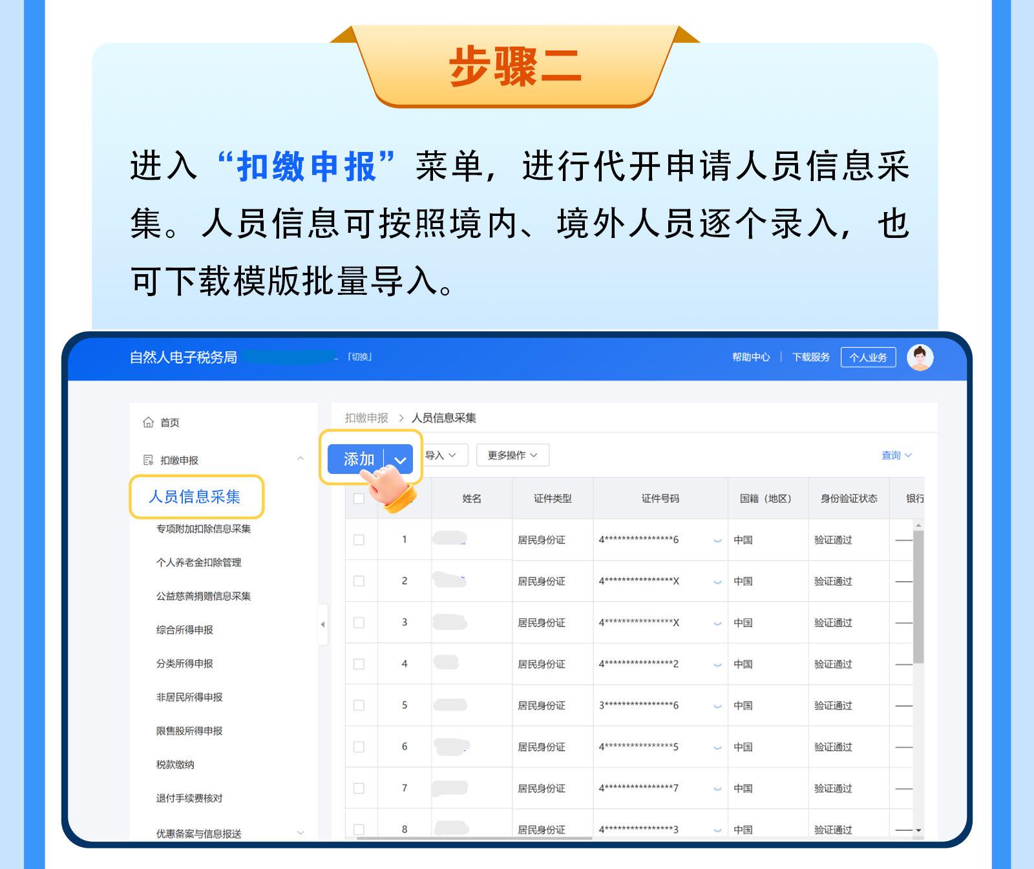Select the checkbox for row 4

[x=359, y=664]
